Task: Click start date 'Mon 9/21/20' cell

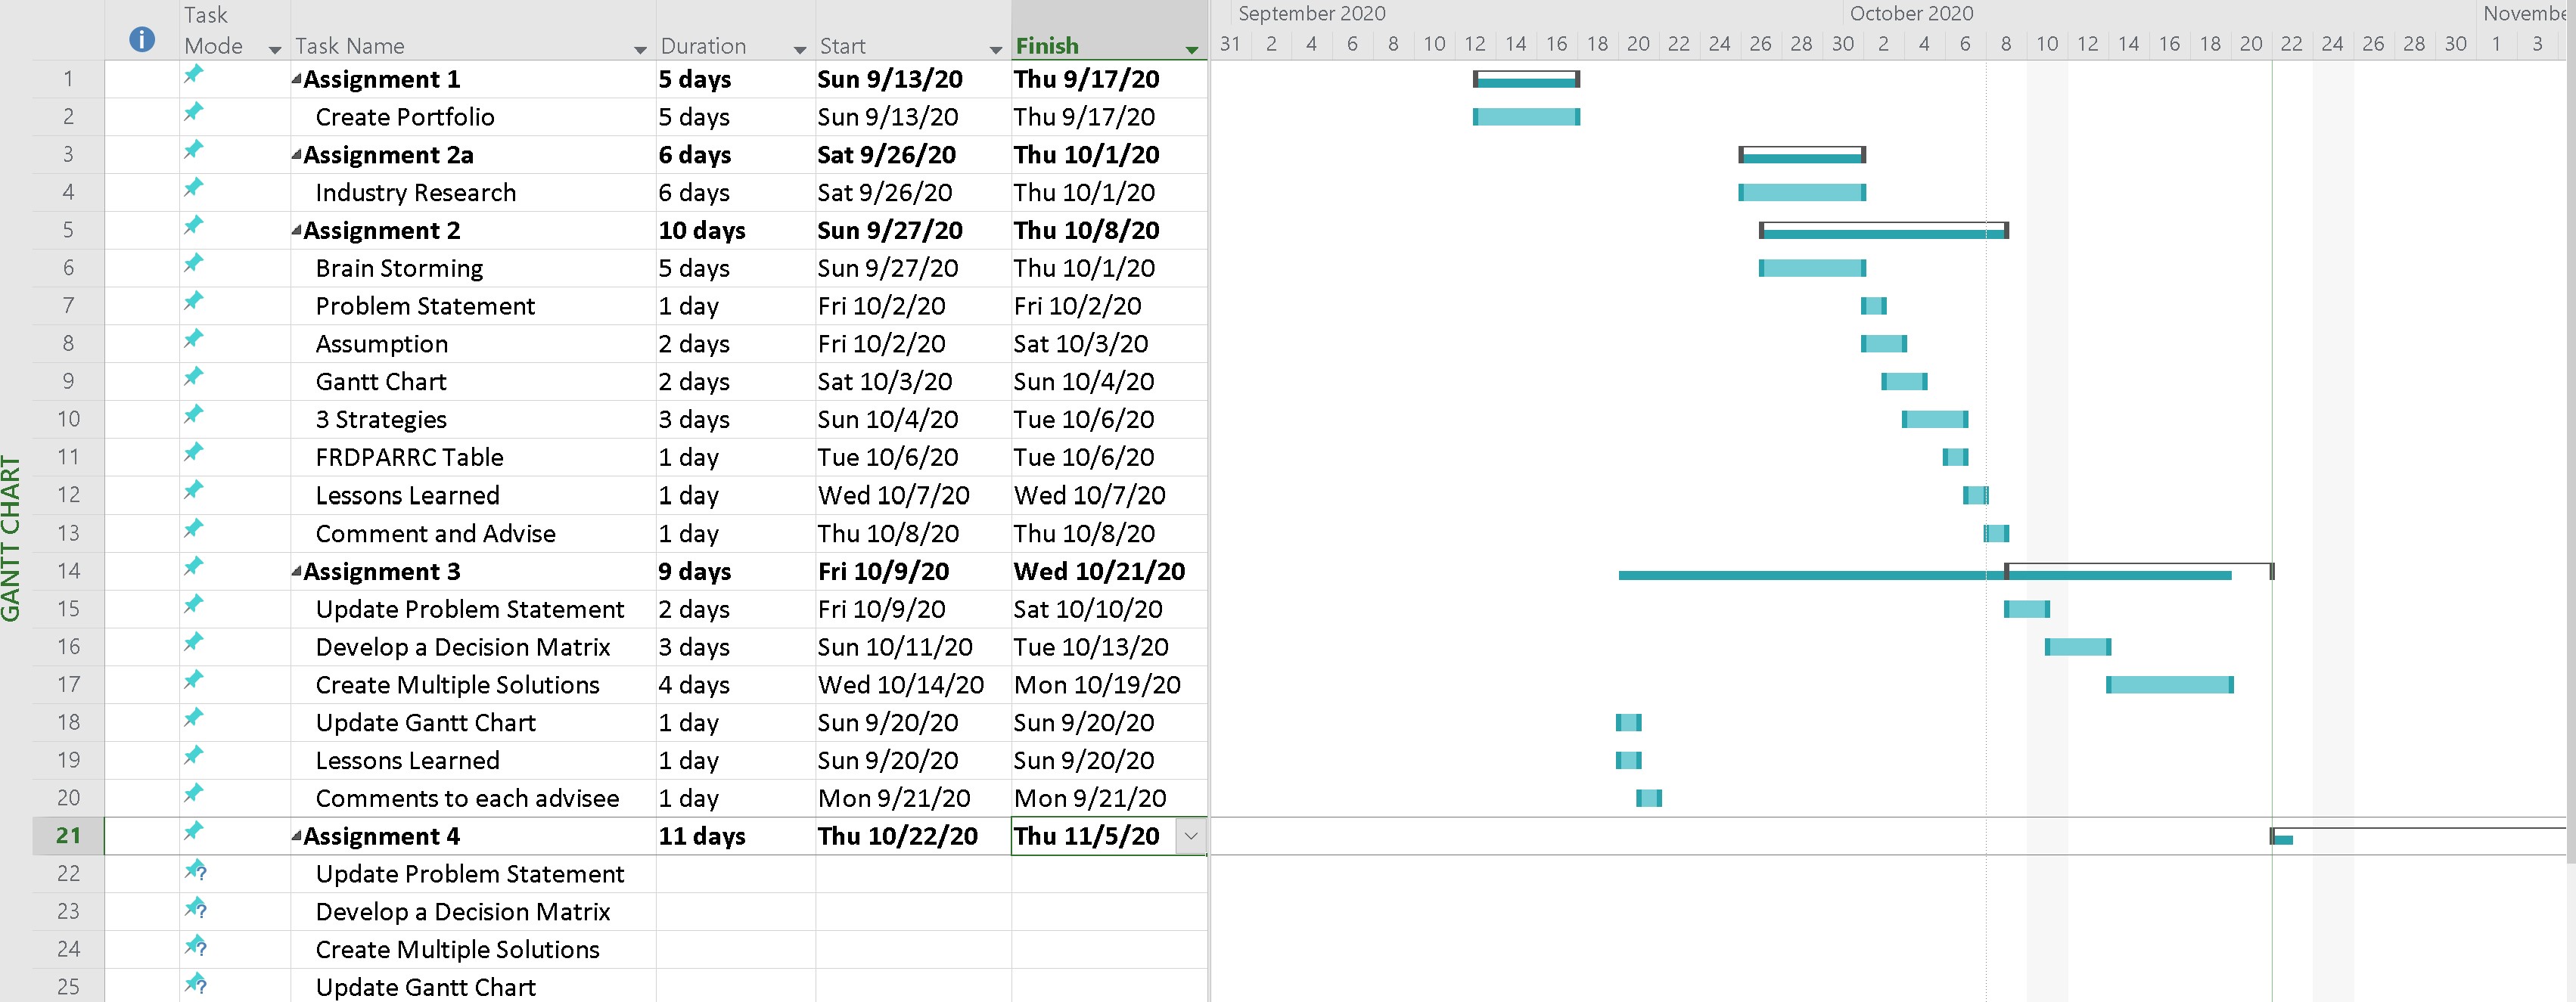Action: (x=913, y=799)
